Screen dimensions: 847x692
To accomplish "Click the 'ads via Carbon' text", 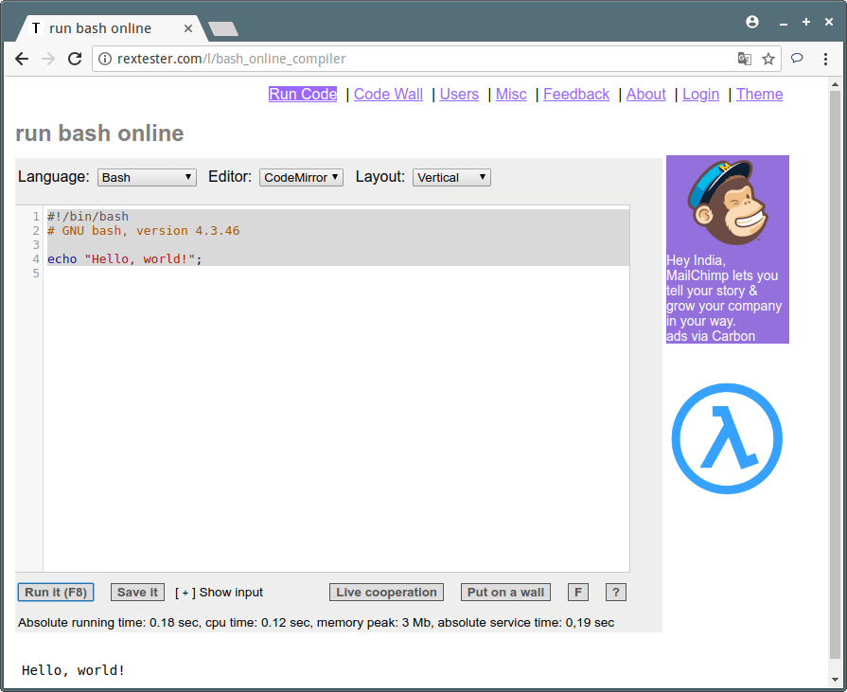I will pyautogui.click(x=711, y=336).
